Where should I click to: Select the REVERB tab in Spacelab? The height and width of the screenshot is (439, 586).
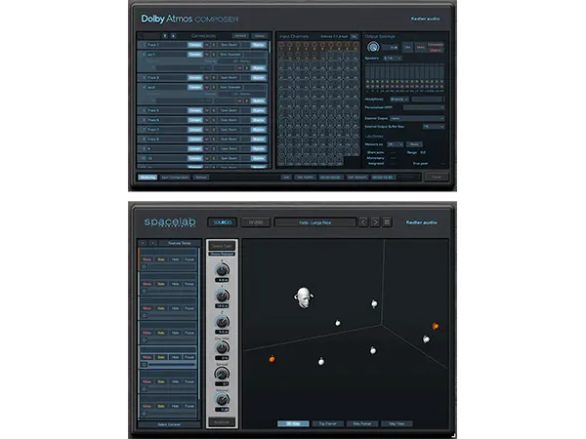tap(256, 222)
